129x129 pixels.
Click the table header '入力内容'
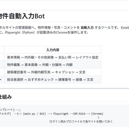(53, 50)
